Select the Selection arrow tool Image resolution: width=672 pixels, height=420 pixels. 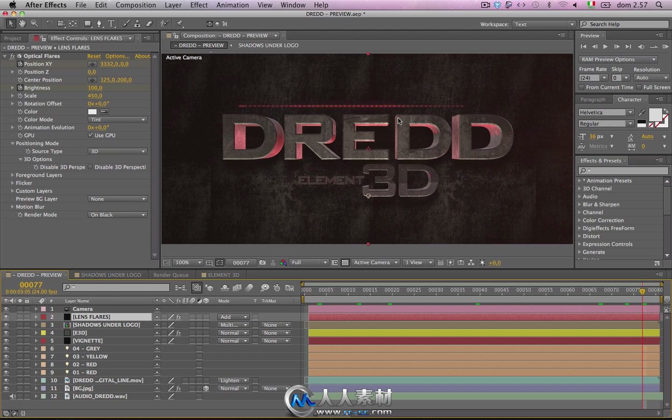coord(11,23)
